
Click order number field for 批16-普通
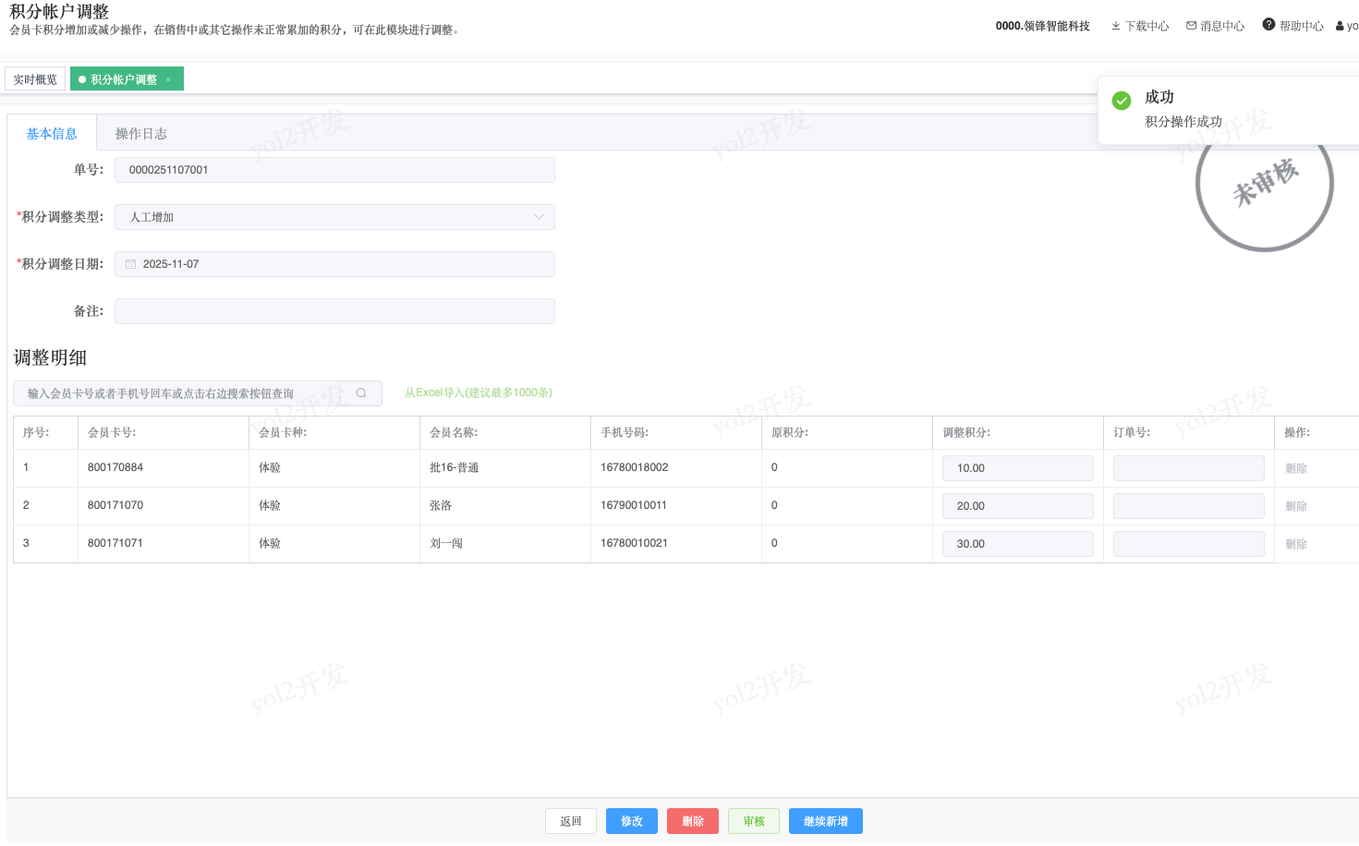[1189, 468]
